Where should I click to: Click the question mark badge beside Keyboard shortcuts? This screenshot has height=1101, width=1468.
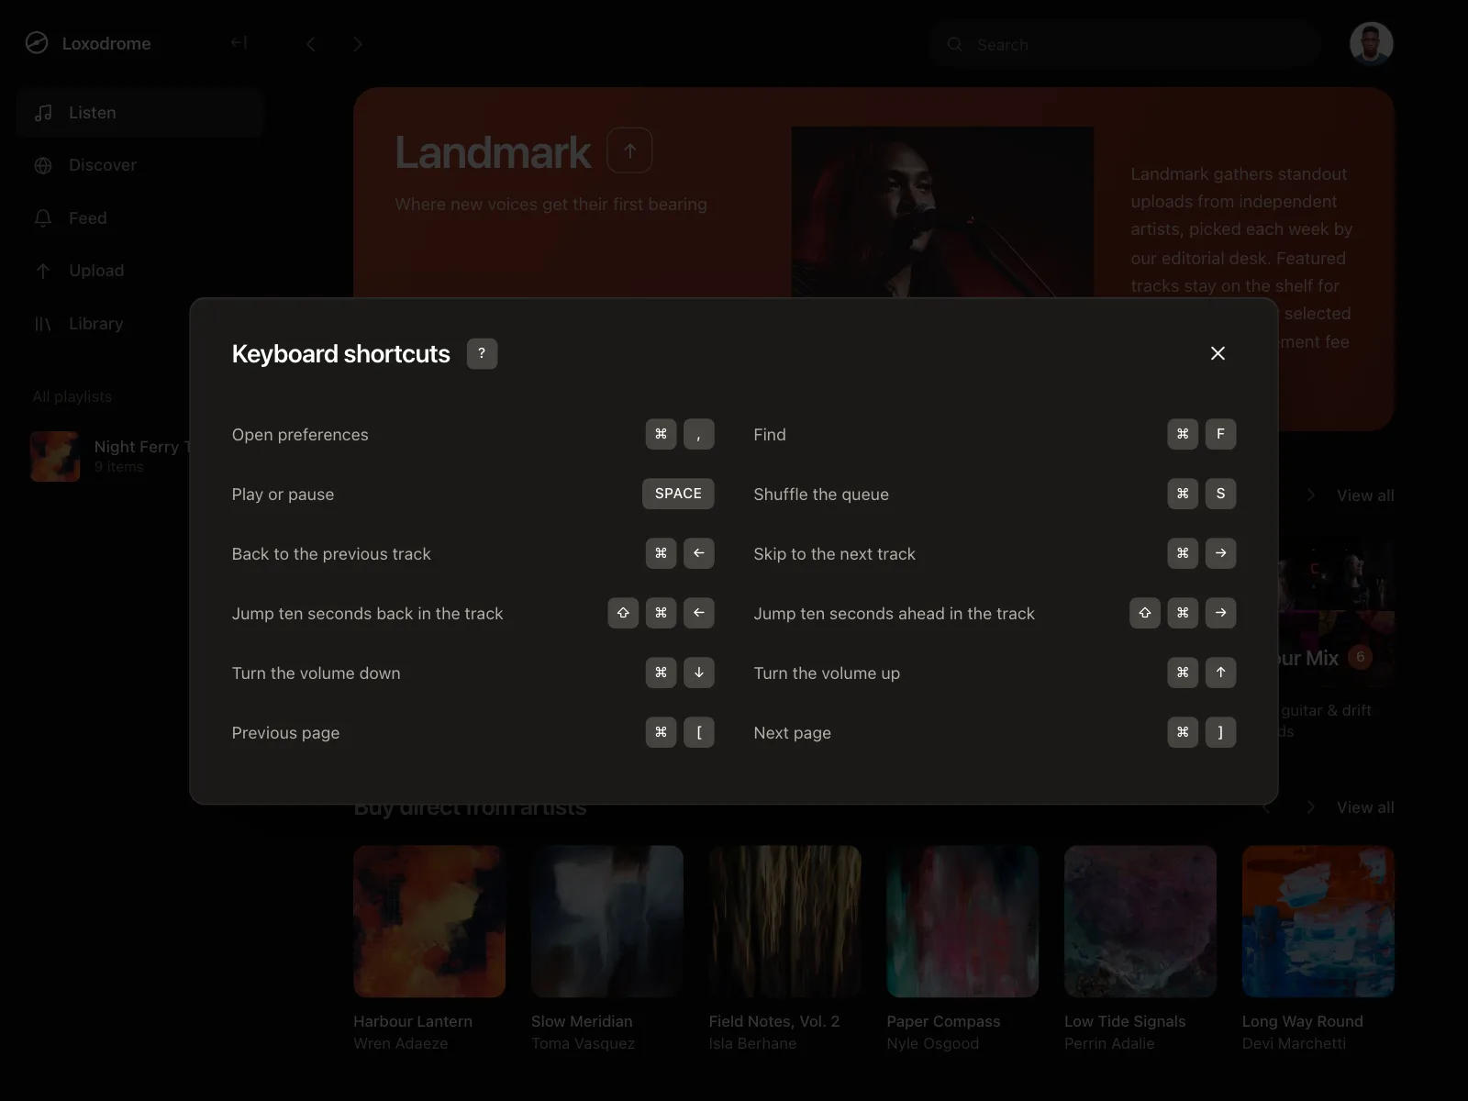482,353
